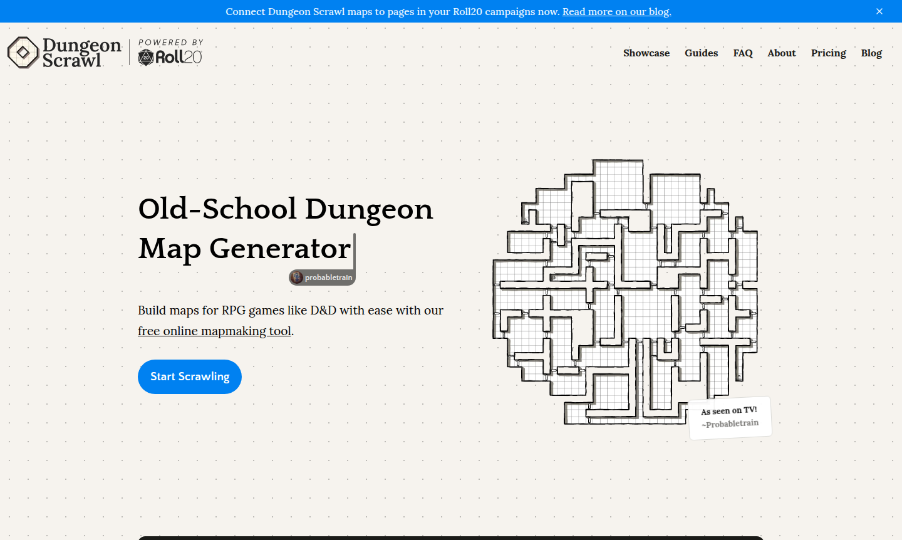Click 'Read more on our blog' link
The height and width of the screenshot is (540, 902).
tap(616, 11)
